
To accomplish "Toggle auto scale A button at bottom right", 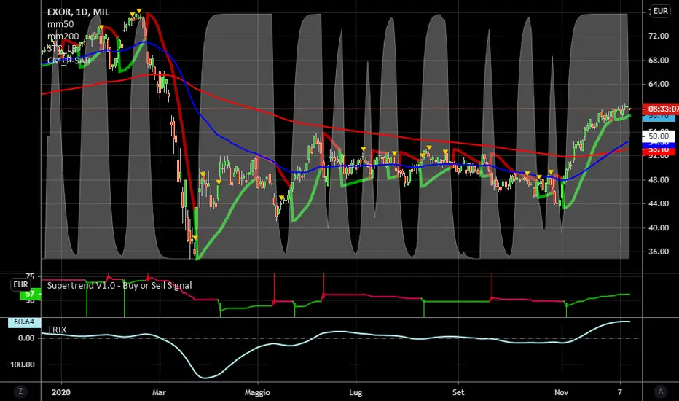I will (x=660, y=392).
